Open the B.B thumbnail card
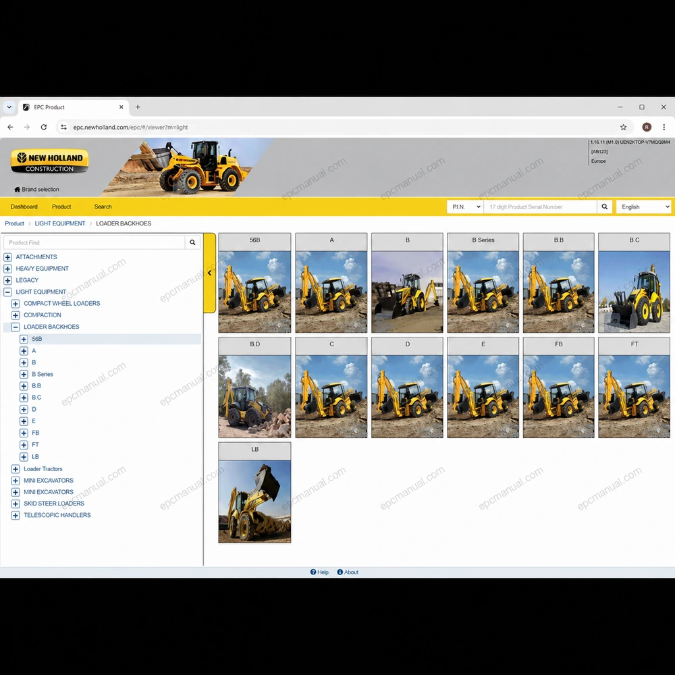Viewport: 675px width, 675px height. click(x=559, y=283)
